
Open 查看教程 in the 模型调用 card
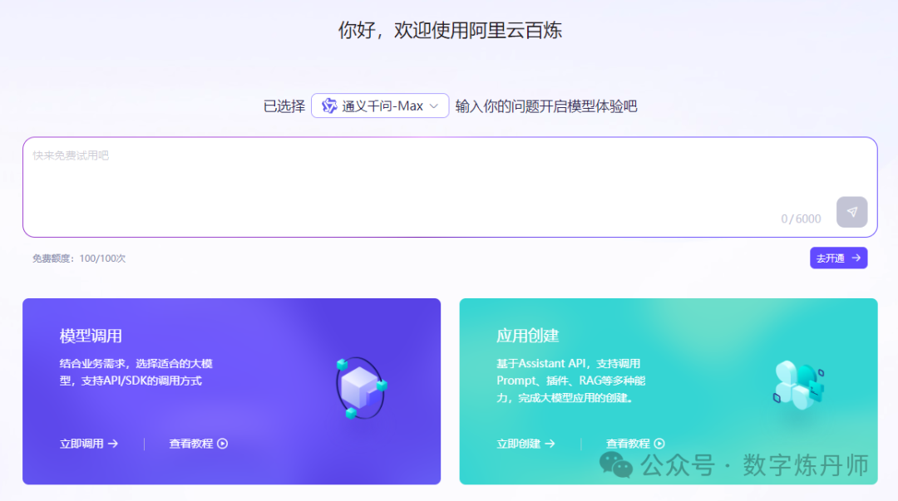pyautogui.click(x=198, y=444)
